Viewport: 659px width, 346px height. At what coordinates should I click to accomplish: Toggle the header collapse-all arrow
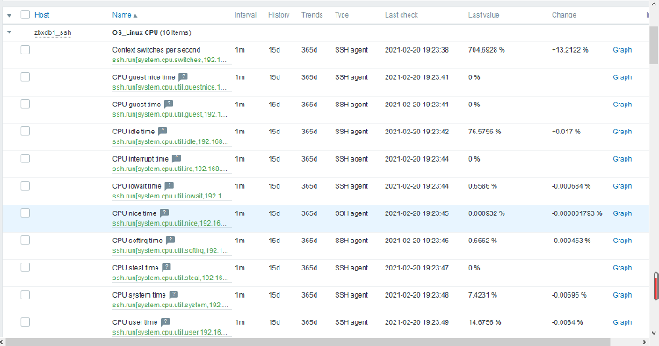click(x=10, y=15)
